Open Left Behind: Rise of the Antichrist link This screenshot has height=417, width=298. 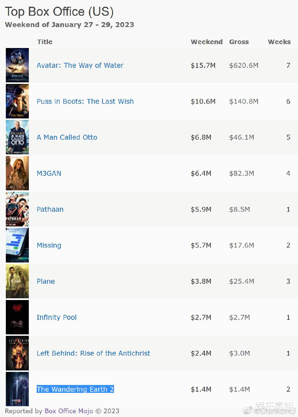click(x=93, y=353)
